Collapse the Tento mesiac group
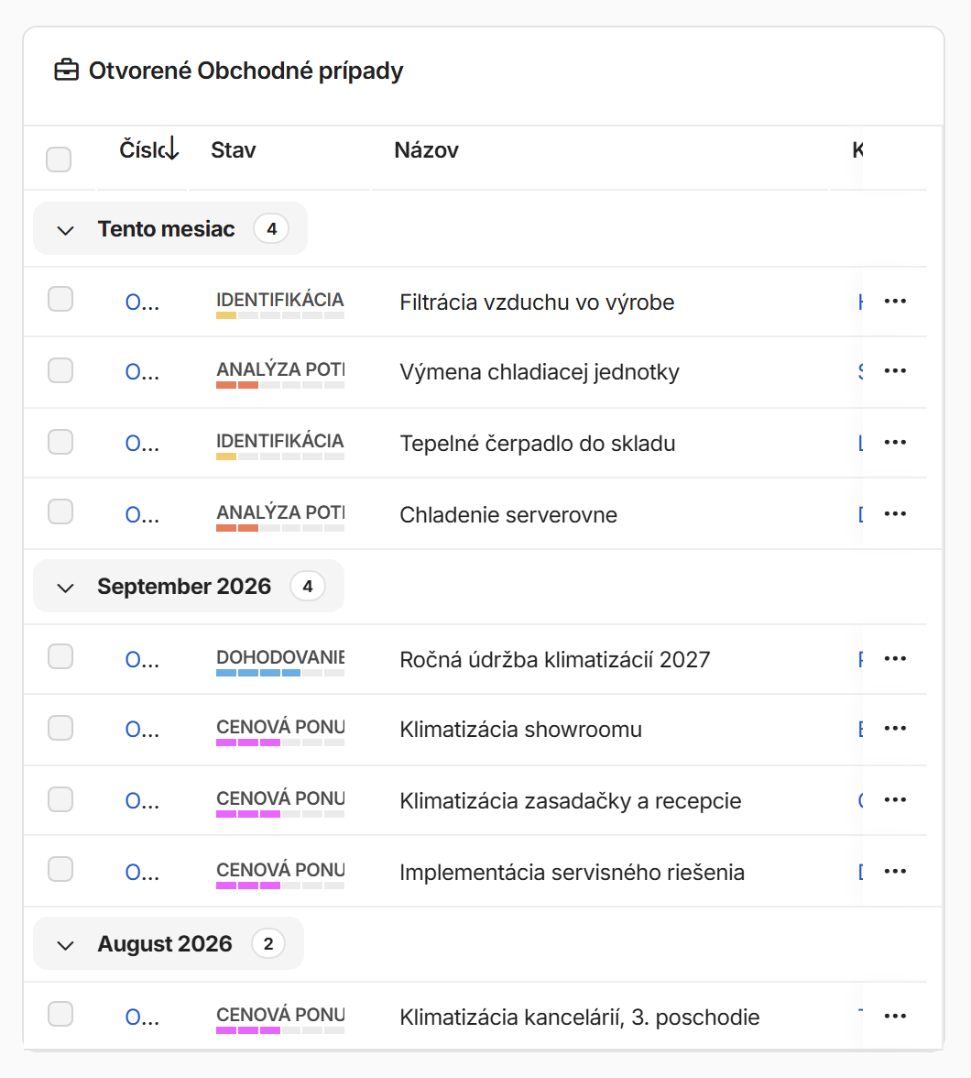Screen dimensions: 971x1078 point(65,230)
